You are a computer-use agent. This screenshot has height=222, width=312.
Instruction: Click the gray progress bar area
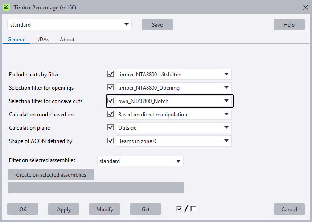point(96,188)
